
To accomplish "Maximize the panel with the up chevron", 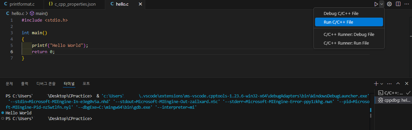I will tap(398, 83).
